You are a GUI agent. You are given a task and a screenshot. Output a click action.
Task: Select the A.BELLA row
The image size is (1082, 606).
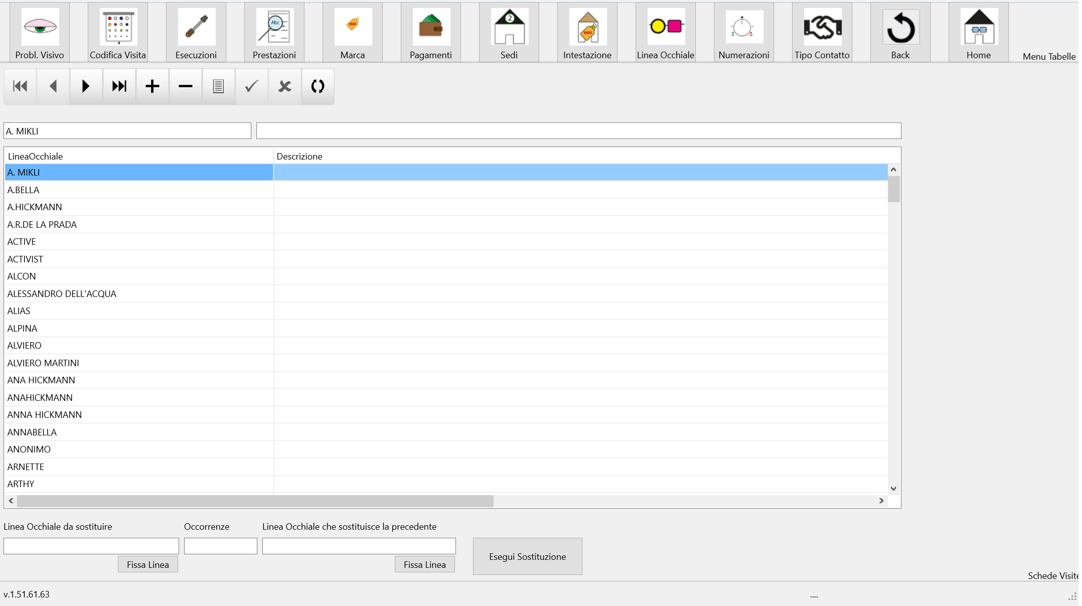pos(446,190)
